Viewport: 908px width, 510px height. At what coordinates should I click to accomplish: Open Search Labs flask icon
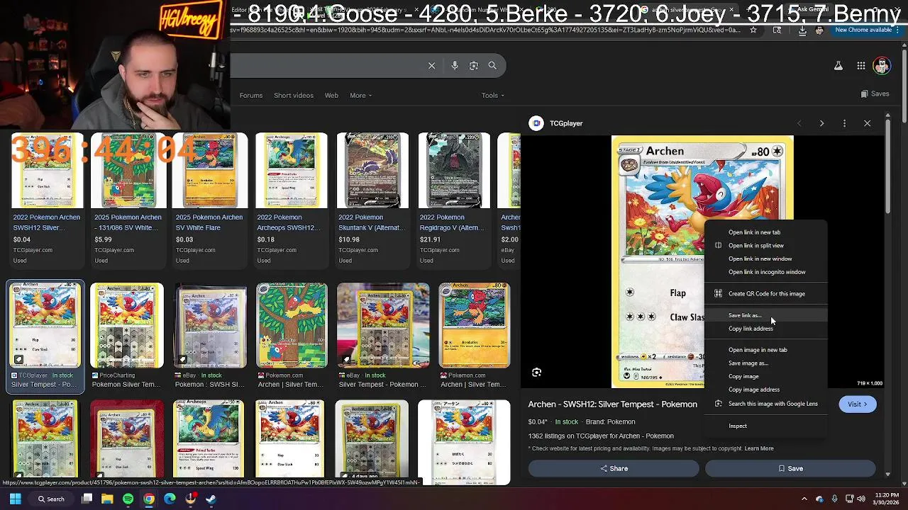838,66
